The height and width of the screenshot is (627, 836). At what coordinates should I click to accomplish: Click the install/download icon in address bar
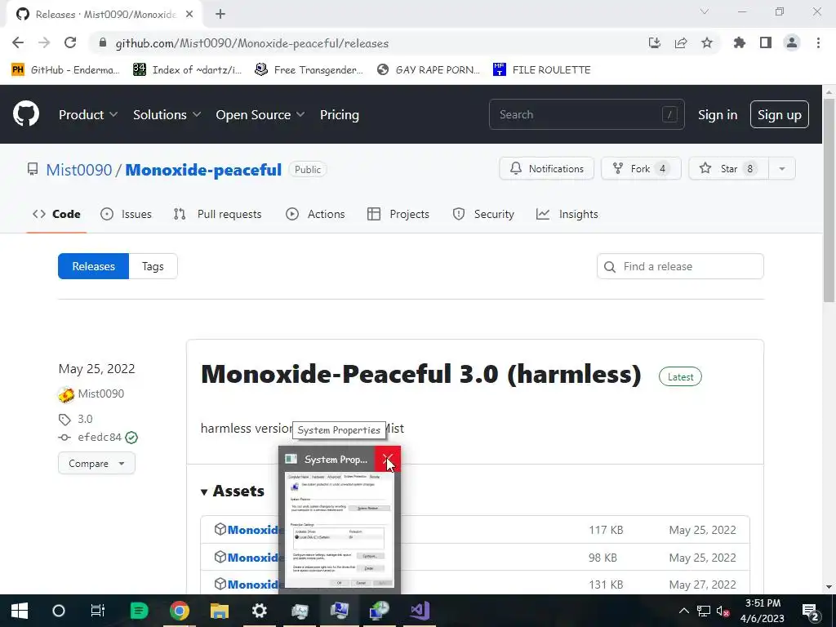(655, 42)
